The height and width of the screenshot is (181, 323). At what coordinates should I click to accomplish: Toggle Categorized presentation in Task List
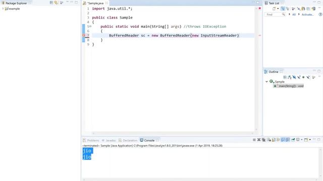283,9
